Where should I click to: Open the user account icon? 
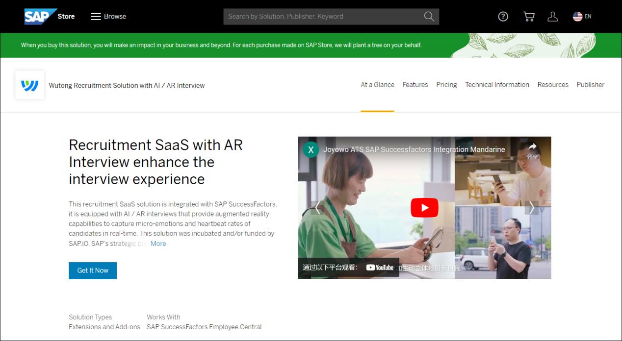coord(552,16)
